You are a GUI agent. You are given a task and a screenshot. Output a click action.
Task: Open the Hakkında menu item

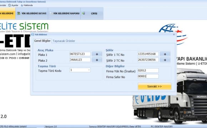(x=27, y=5)
